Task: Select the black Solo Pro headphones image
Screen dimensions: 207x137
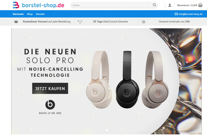Action: tap(127, 80)
